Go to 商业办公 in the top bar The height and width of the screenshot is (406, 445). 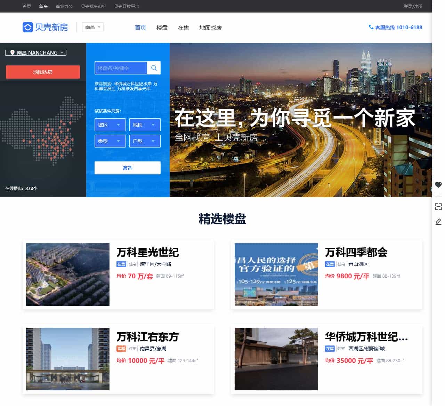pyautogui.click(x=64, y=6)
